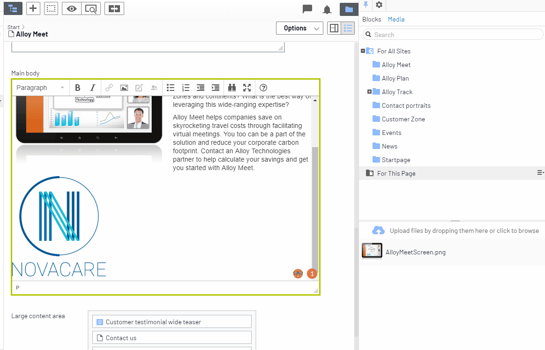
Task: Open For This Page context menu
Action: coord(540,173)
